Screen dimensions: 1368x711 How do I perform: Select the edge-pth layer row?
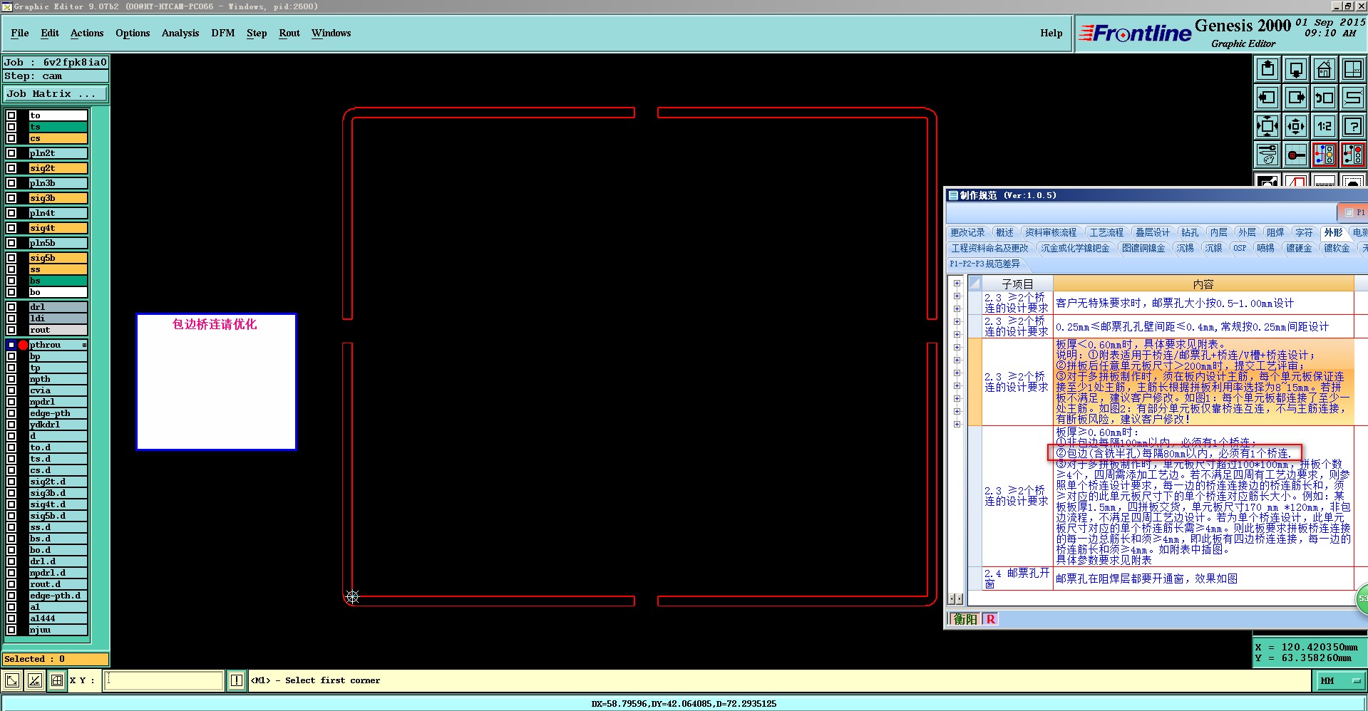pyautogui.click(x=58, y=413)
